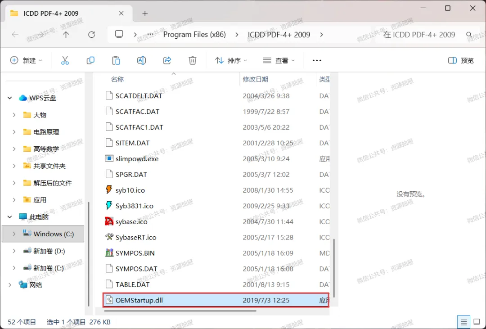
Task: Click the Syb3831.ico file icon
Action: 109,206
